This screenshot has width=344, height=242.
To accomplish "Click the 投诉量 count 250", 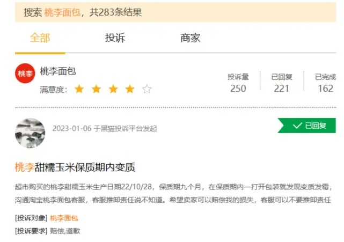I will [x=238, y=89].
